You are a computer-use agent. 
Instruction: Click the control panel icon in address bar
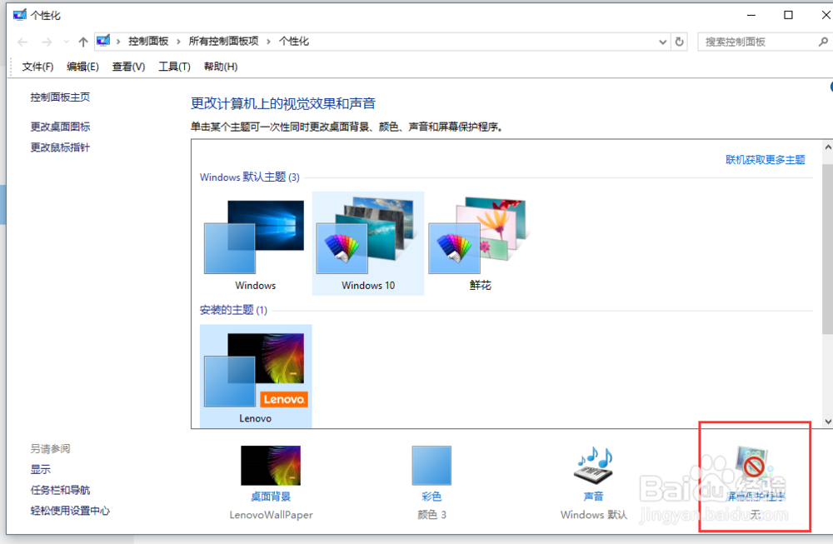pyautogui.click(x=103, y=41)
